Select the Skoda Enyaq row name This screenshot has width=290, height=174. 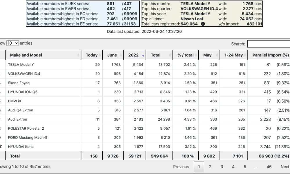19,83
